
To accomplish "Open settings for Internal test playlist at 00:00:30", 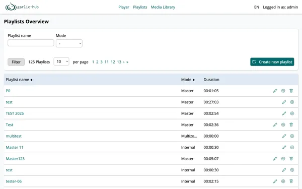I will (x=292, y=170).
